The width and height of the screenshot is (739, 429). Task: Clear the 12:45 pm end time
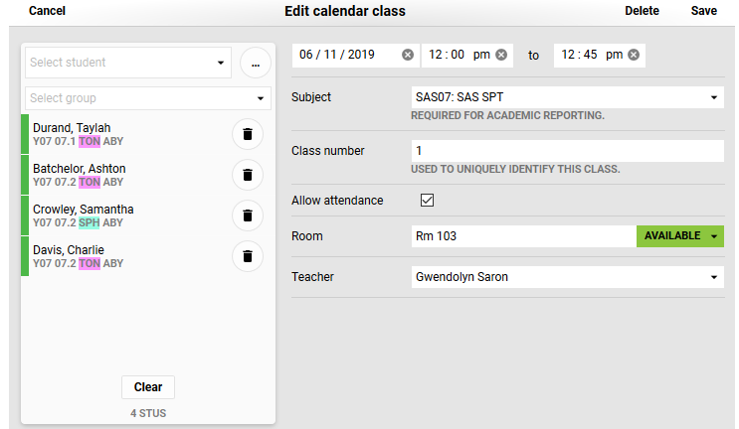634,56
